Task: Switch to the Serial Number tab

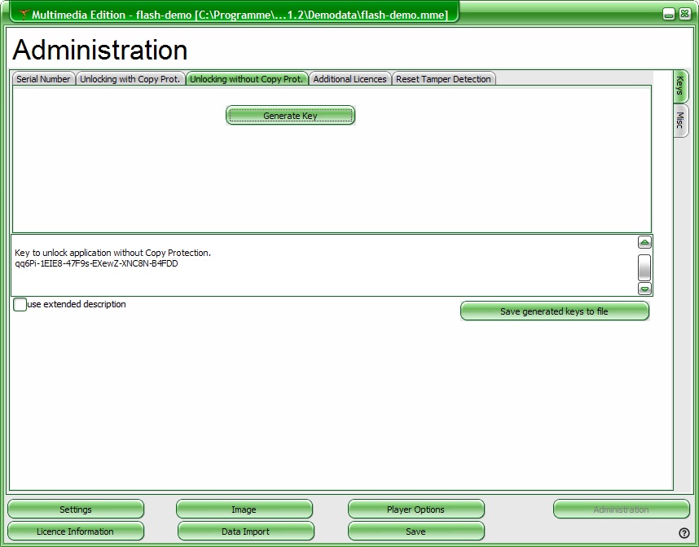Action: (x=44, y=79)
